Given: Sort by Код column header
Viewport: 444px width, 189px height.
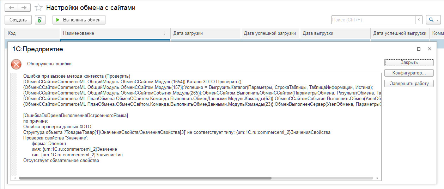Looking at the screenshot, I should pyautogui.click(x=33, y=33).
